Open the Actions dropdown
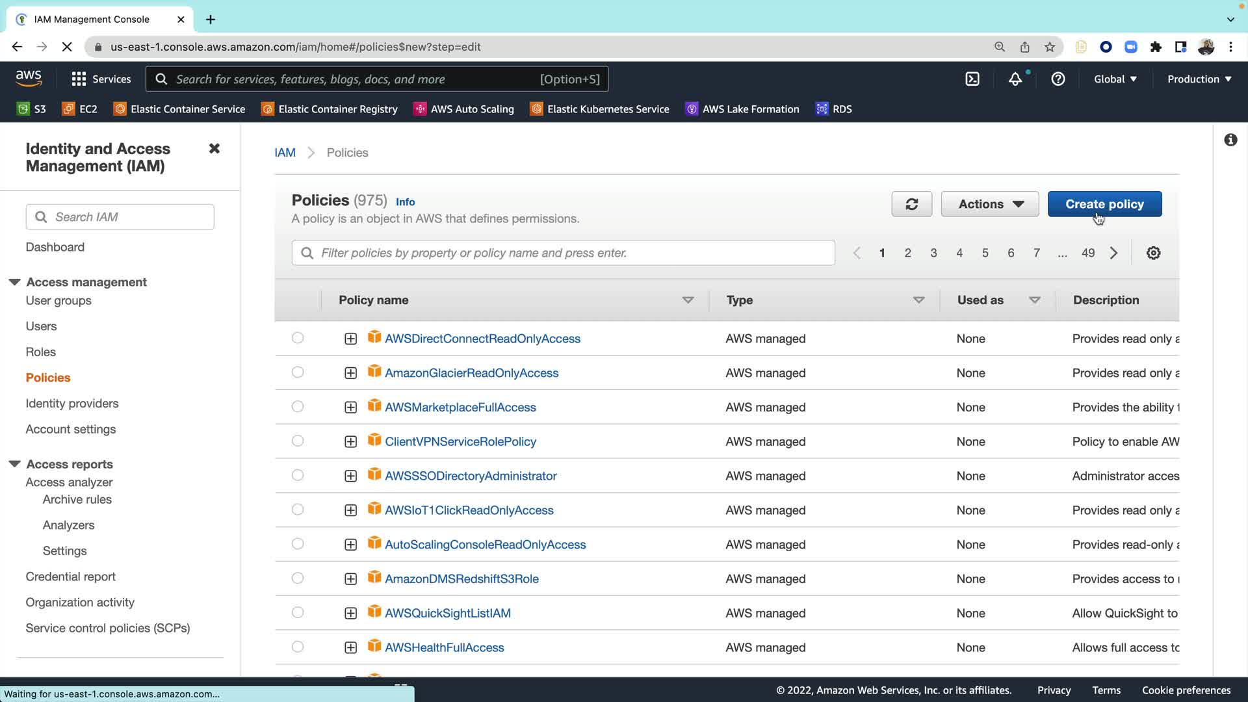The image size is (1248, 702). click(x=989, y=204)
